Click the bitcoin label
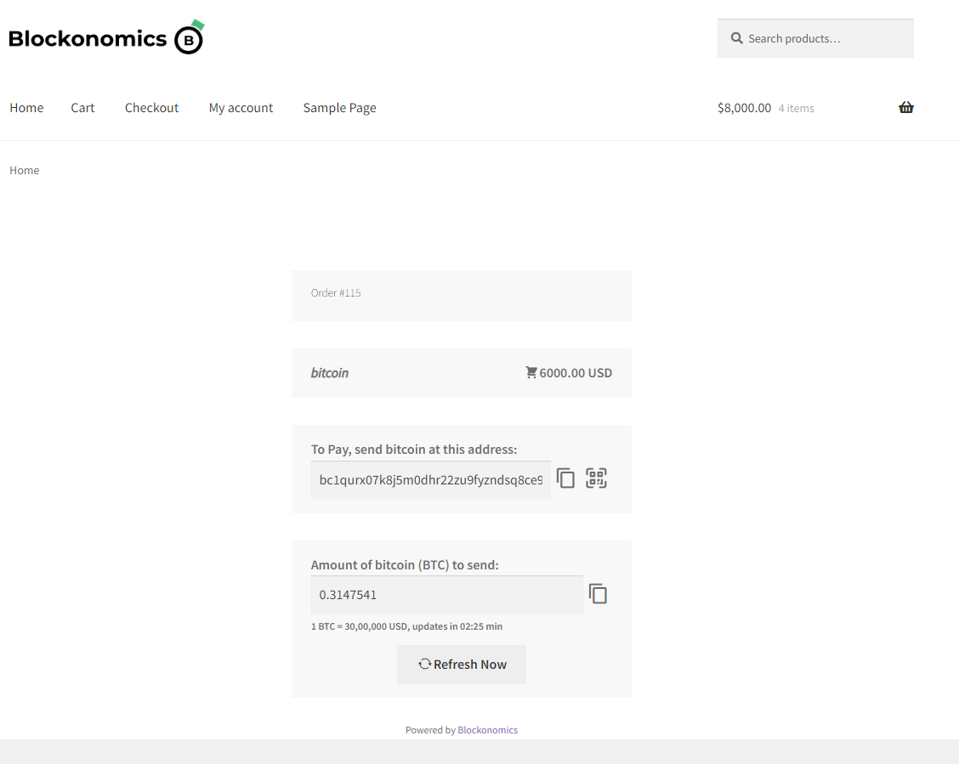The image size is (959, 764). (330, 373)
